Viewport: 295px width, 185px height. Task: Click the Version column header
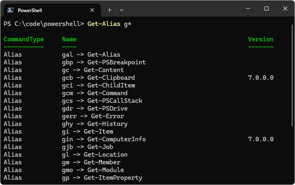click(x=261, y=39)
